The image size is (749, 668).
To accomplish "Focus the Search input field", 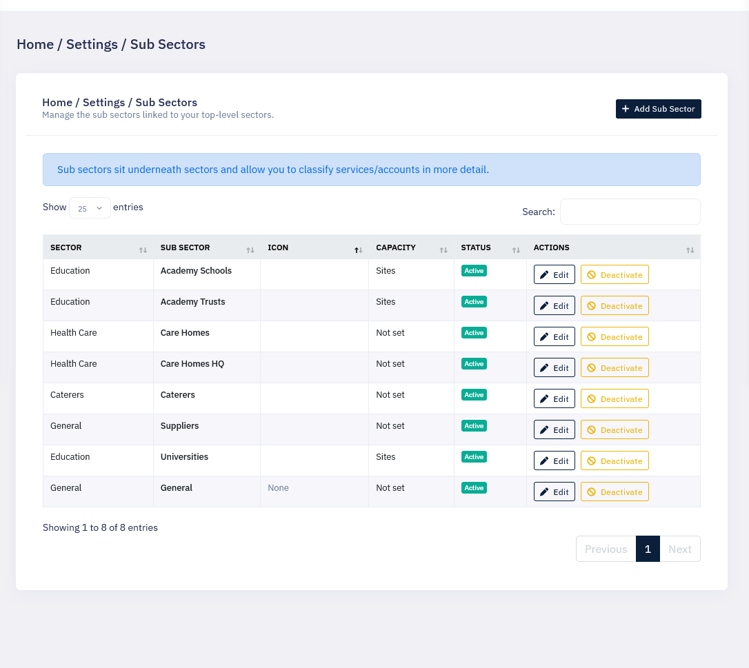I will point(630,212).
